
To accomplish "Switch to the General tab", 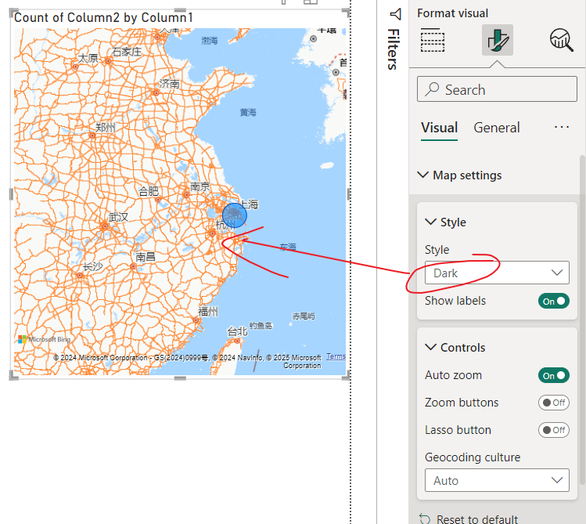I will [496, 128].
